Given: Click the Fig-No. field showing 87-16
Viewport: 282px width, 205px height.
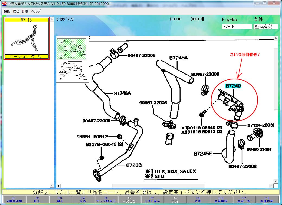Looking at the screenshot, I should [x=237, y=27].
